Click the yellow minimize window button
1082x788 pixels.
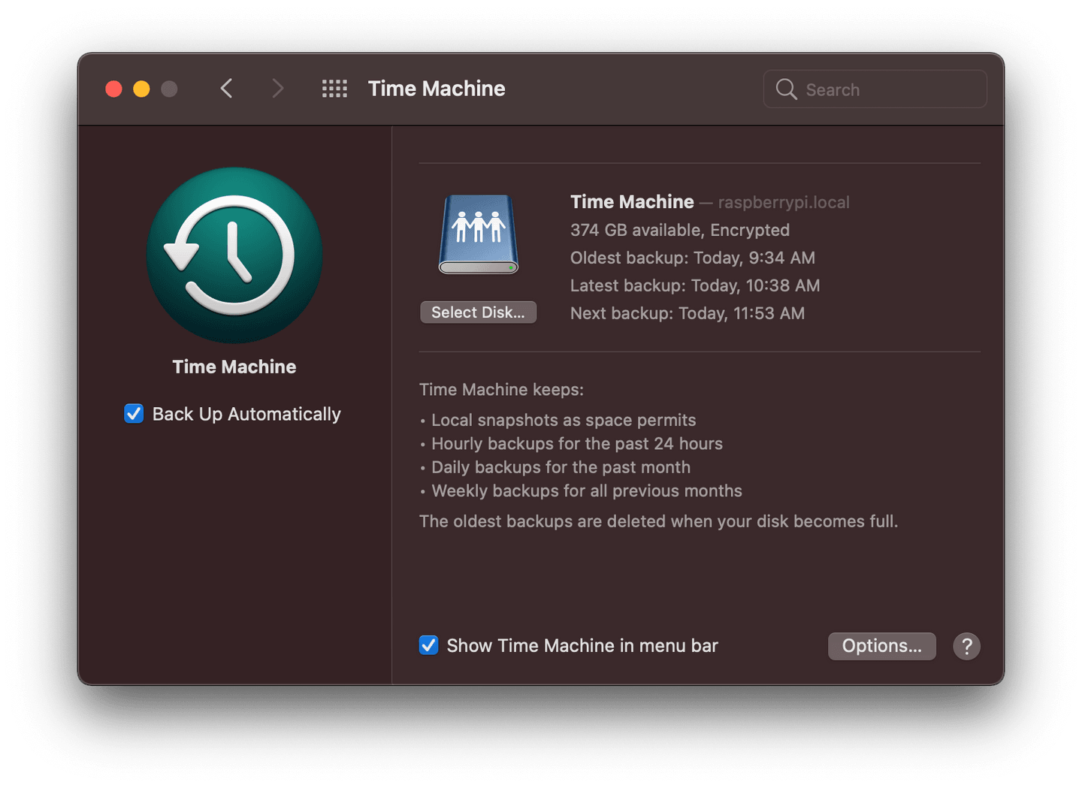(141, 88)
